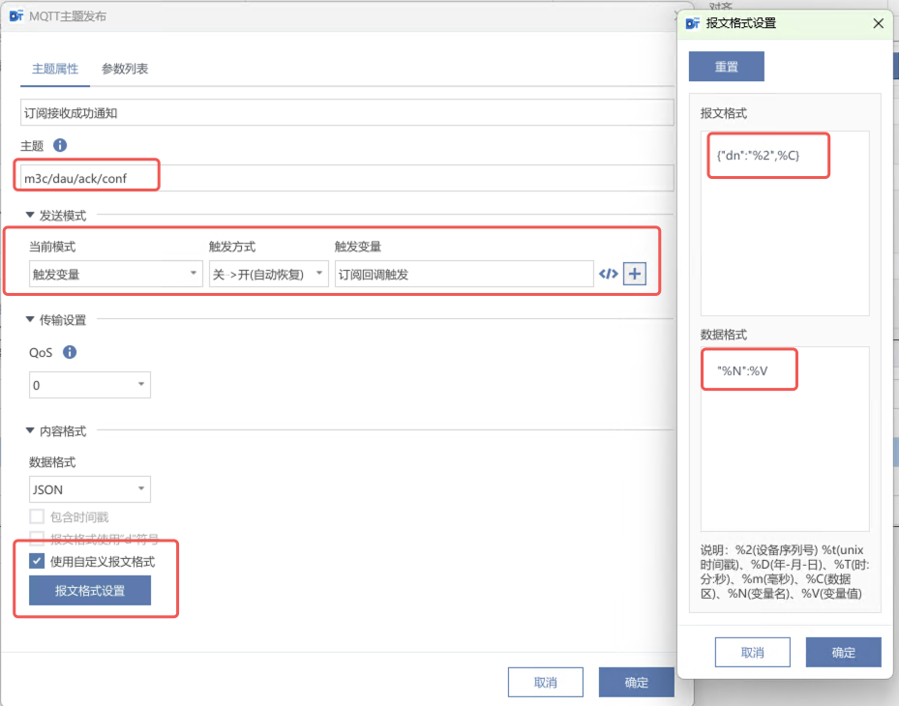Close the 报文格式设置 dialog

[x=878, y=23]
